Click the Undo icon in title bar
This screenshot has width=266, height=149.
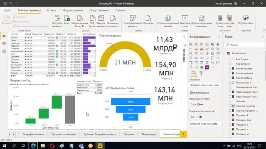pyautogui.click(x=11, y=3)
